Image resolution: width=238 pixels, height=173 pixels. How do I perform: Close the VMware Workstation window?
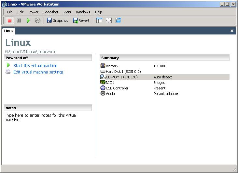(x=233, y=4)
